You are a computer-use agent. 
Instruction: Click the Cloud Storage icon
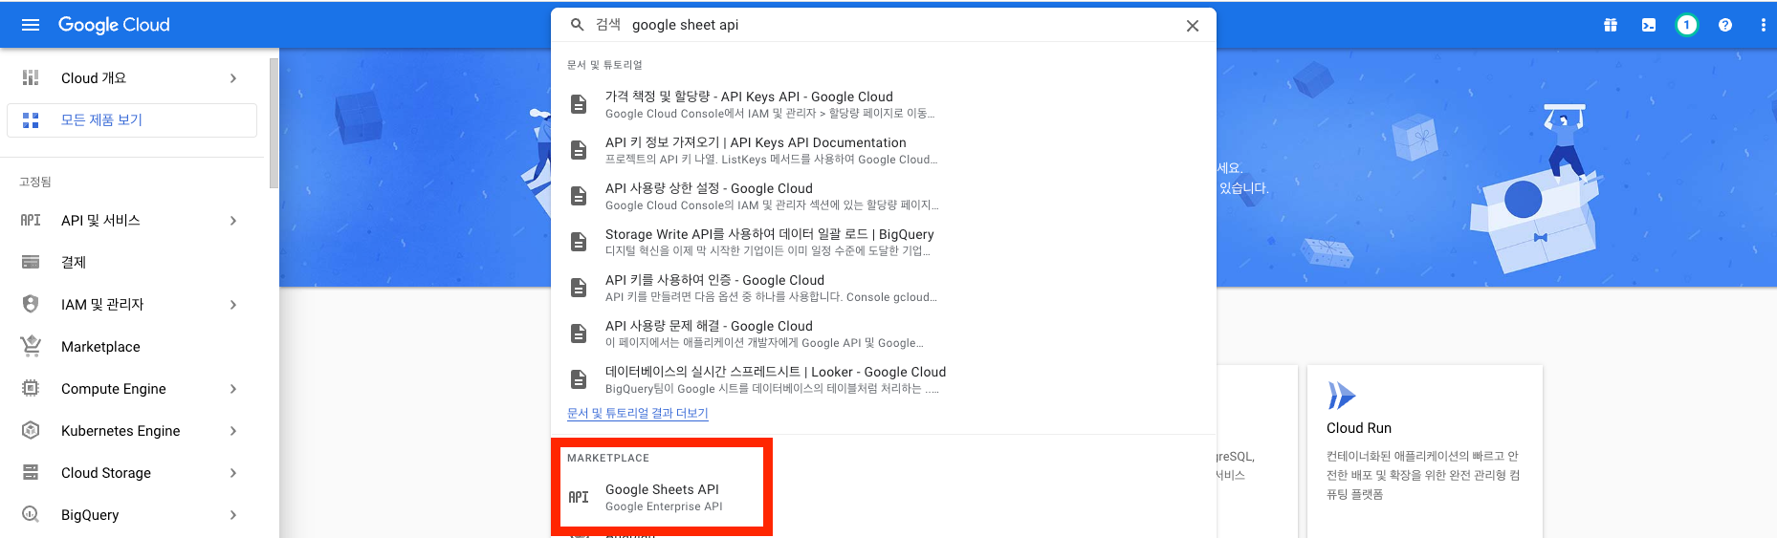click(31, 472)
